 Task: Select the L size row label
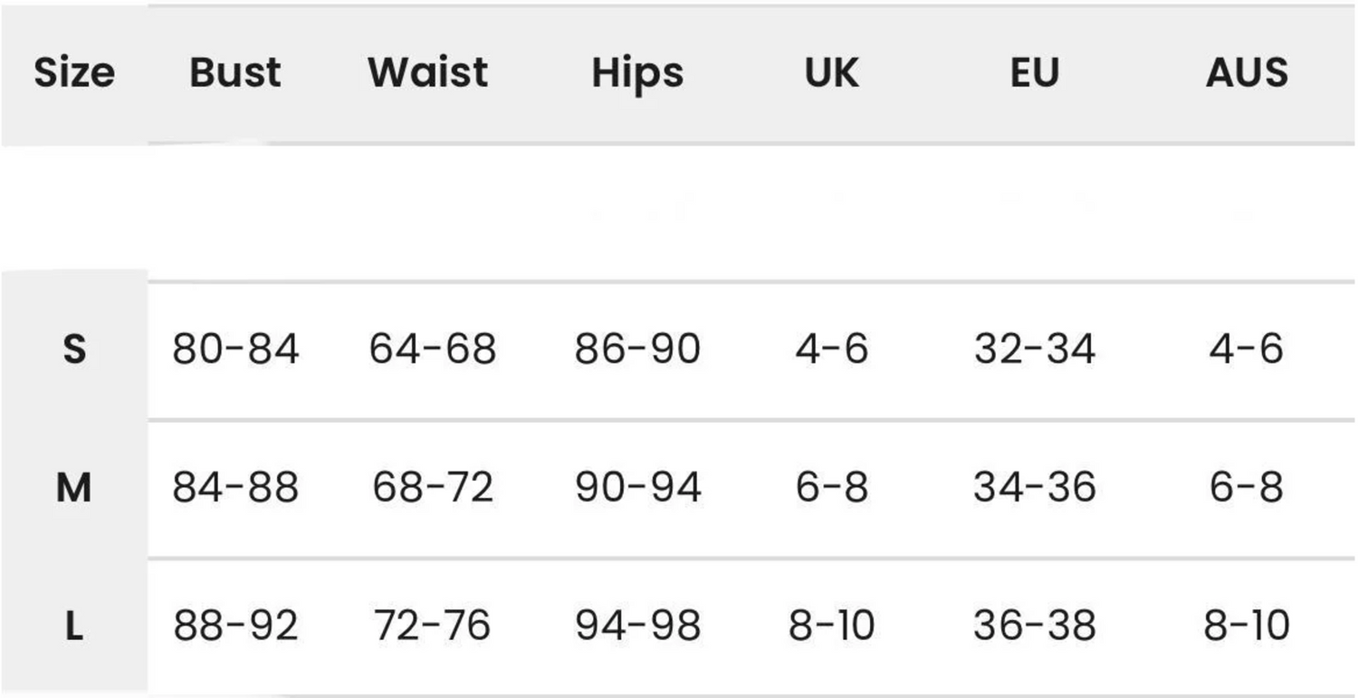[x=74, y=626]
